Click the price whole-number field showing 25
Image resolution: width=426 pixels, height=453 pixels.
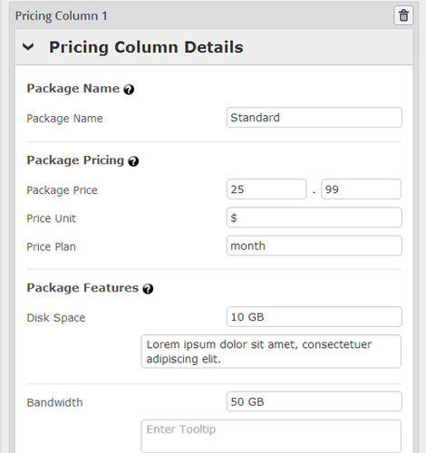266,189
